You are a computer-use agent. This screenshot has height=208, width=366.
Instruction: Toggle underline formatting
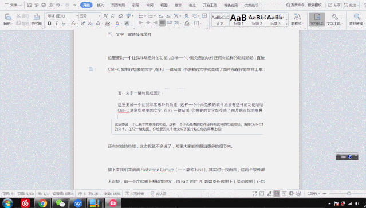tap(63, 23)
